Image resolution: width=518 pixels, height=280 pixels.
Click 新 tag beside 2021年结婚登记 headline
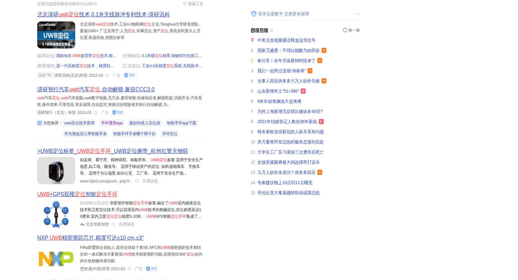point(321,122)
